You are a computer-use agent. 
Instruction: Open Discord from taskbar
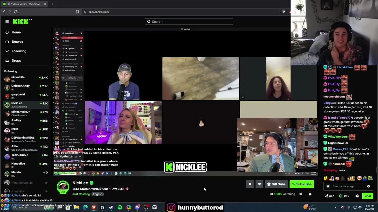137,208
